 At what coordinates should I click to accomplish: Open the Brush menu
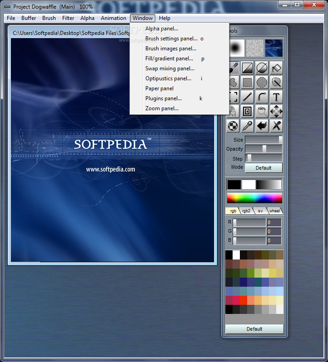point(49,18)
